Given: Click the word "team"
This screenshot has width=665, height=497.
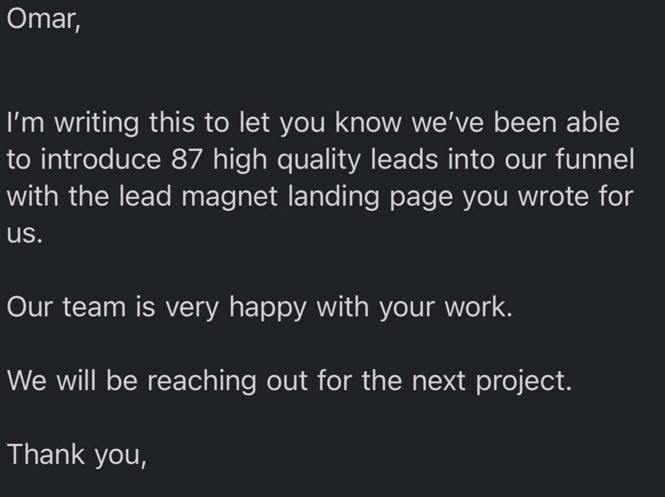Looking at the screenshot, I should pyautogui.click(x=94, y=308).
